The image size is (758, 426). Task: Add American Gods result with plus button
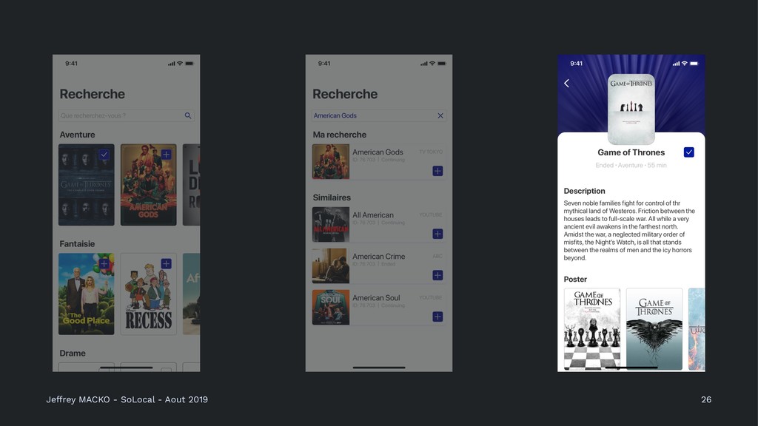click(x=437, y=171)
